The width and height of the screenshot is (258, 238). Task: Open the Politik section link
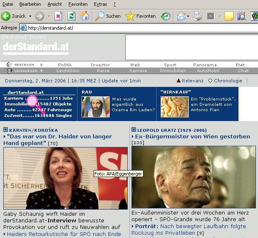[65, 65]
